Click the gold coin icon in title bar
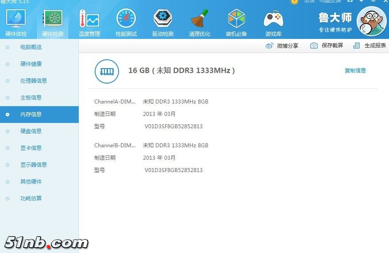This screenshot has height=253, width=389. 294,2
